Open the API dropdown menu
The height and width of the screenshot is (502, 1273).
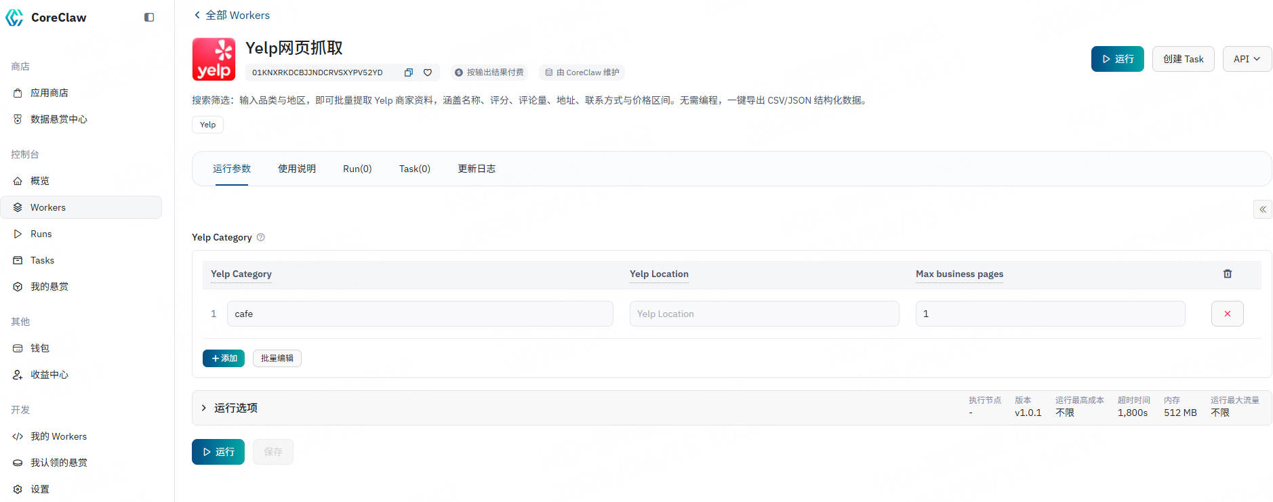click(x=1247, y=59)
